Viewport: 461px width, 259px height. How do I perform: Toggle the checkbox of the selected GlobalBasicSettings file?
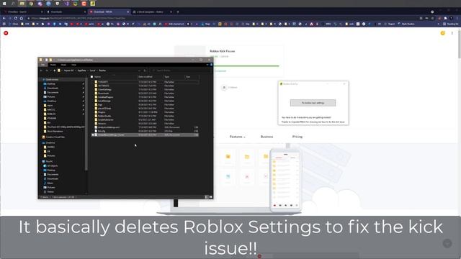tap(93, 135)
